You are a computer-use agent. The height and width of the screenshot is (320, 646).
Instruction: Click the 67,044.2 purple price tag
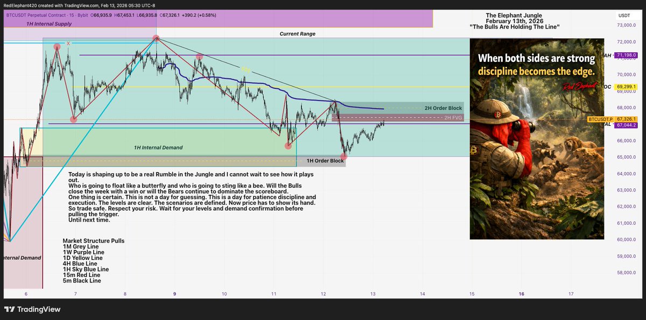point(627,125)
